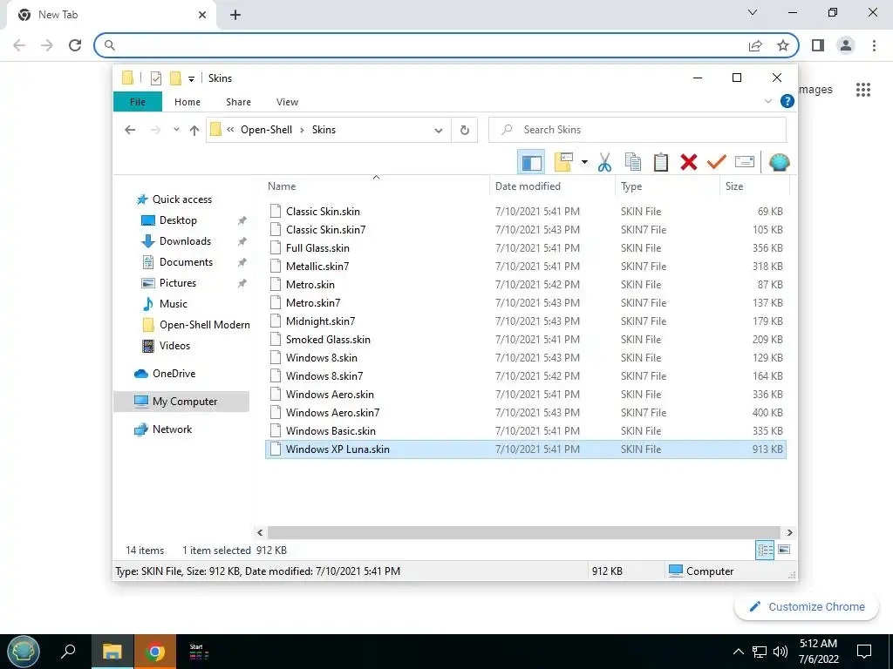Switch to the Share ribbon tab
Viewport: 893px width, 669px height.
click(x=238, y=102)
